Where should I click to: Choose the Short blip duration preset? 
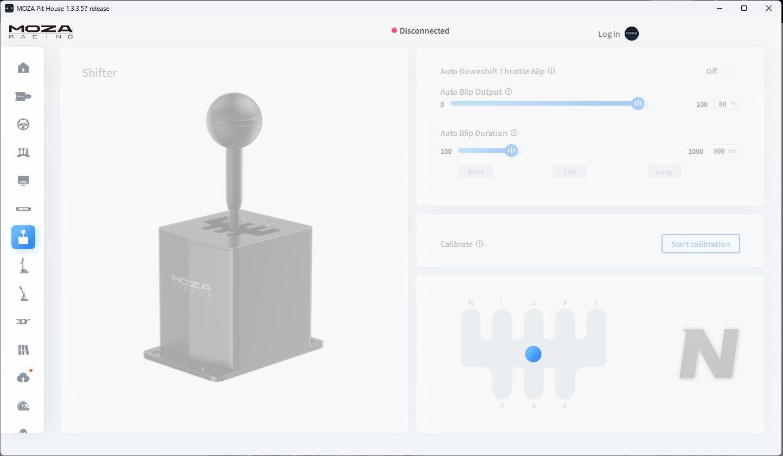[x=475, y=172]
